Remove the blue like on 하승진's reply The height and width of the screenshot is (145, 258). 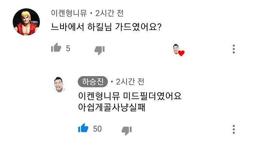tap(83, 128)
